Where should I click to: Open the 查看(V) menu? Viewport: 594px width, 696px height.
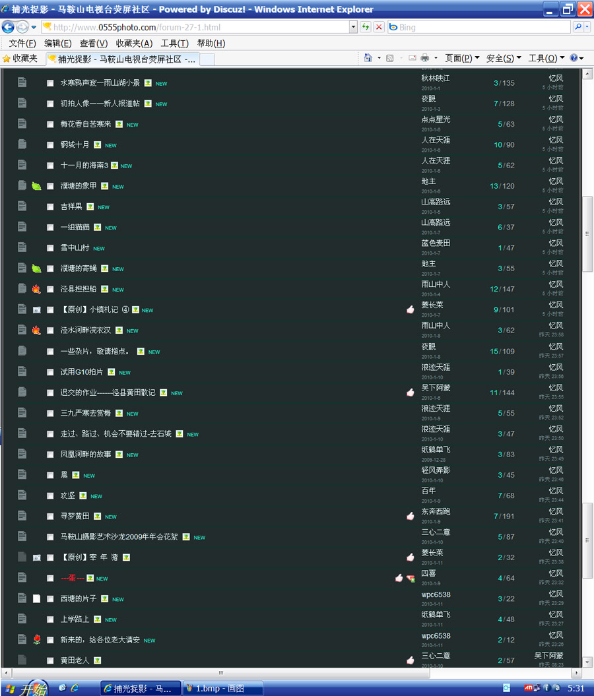pyautogui.click(x=93, y=44)
